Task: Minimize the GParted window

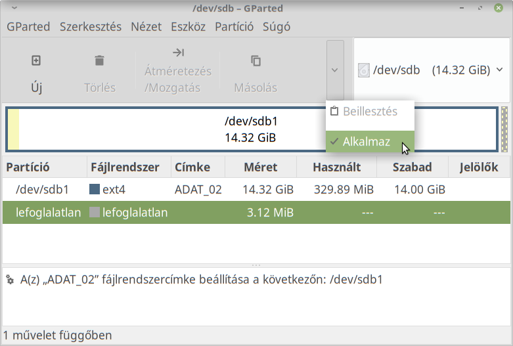Action: tap(462, 8)
